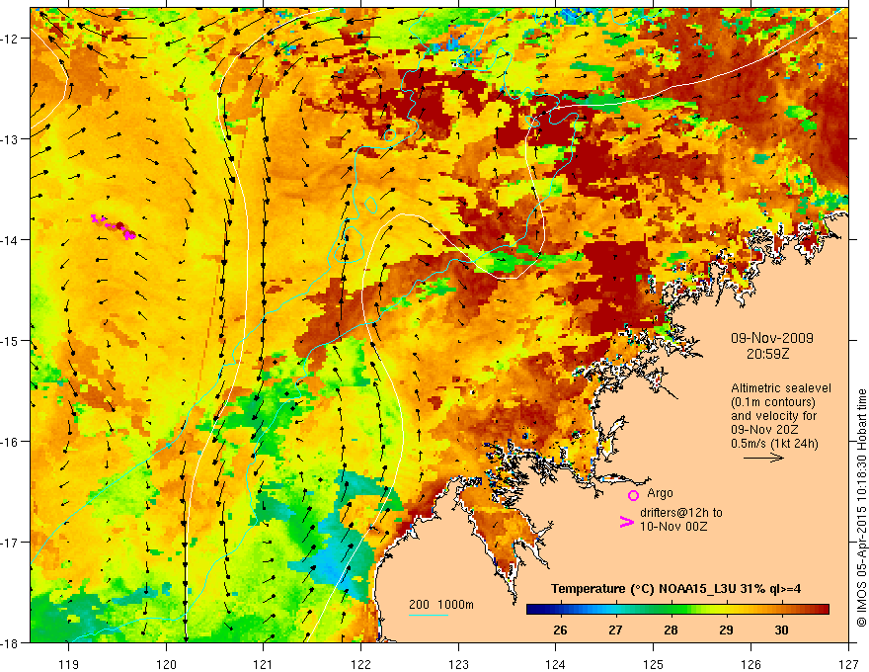Click the '10-Nov 00Z' text
The height and width of the screenshot is (672, 869).
[673, 526]
